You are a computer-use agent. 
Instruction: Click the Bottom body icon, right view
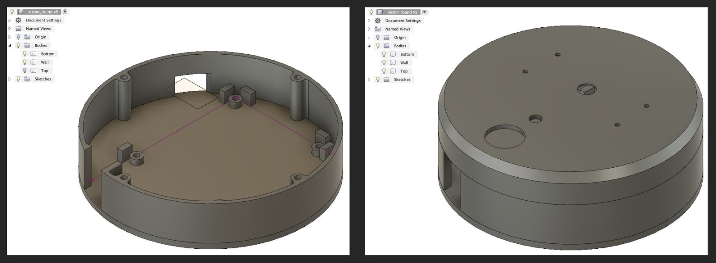click(x=392, y=54)
